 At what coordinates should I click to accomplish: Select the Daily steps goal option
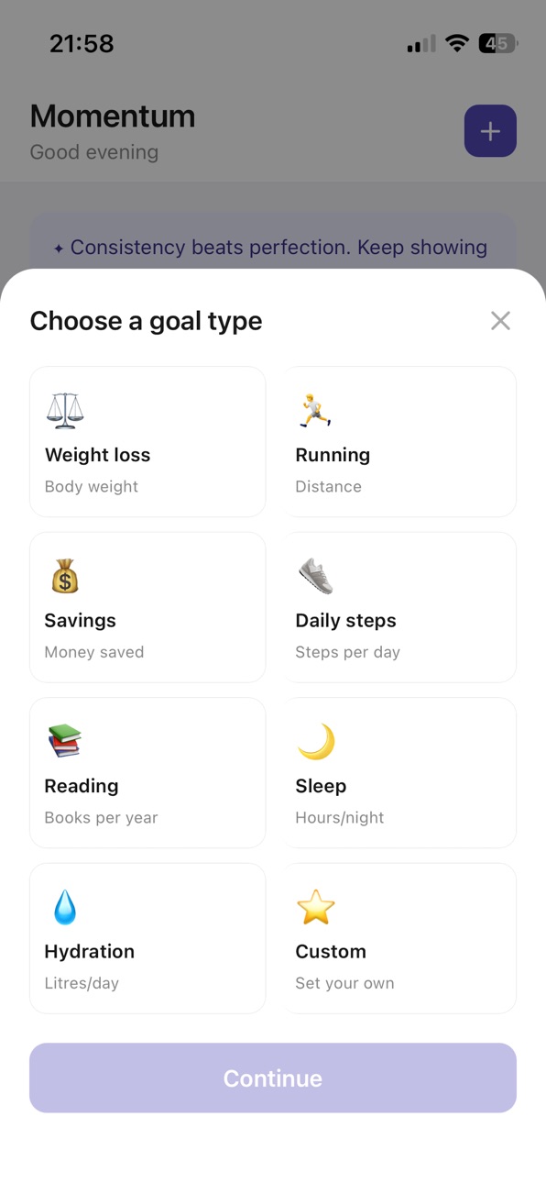pyautogui.click(x=399, y=607)
